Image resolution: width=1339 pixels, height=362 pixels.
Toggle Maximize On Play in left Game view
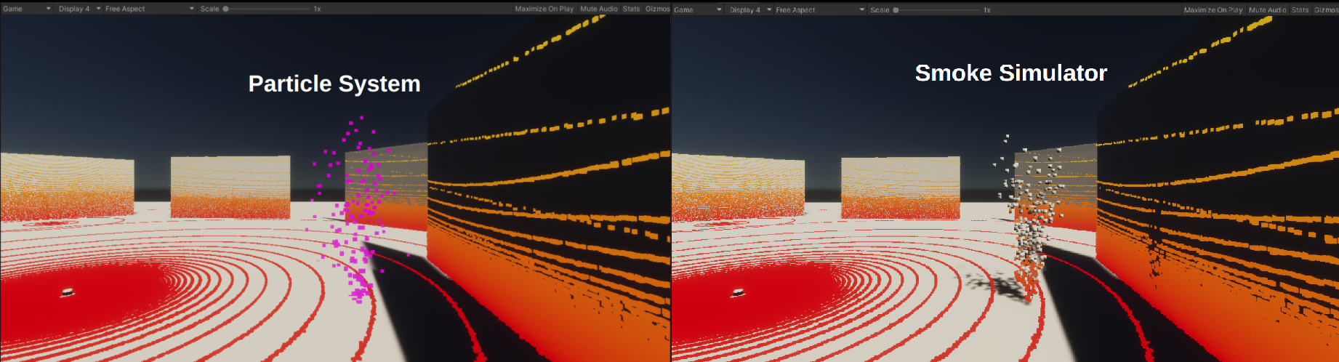tap(544, 9)
